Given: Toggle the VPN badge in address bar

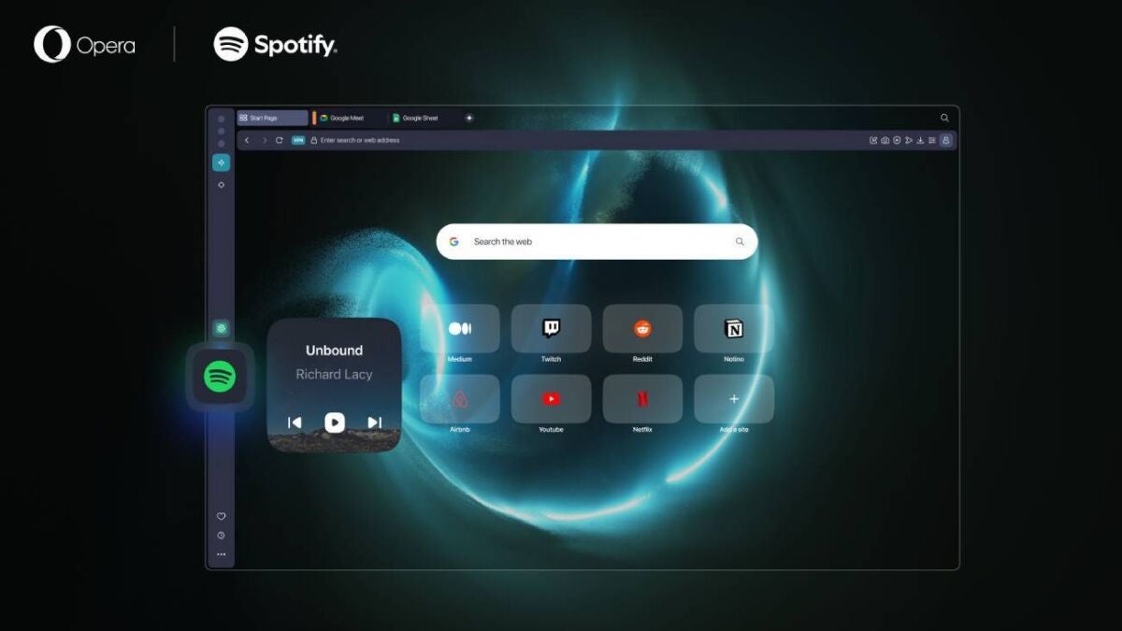Looking at the screenshot, I should click(x=298, y=140).
